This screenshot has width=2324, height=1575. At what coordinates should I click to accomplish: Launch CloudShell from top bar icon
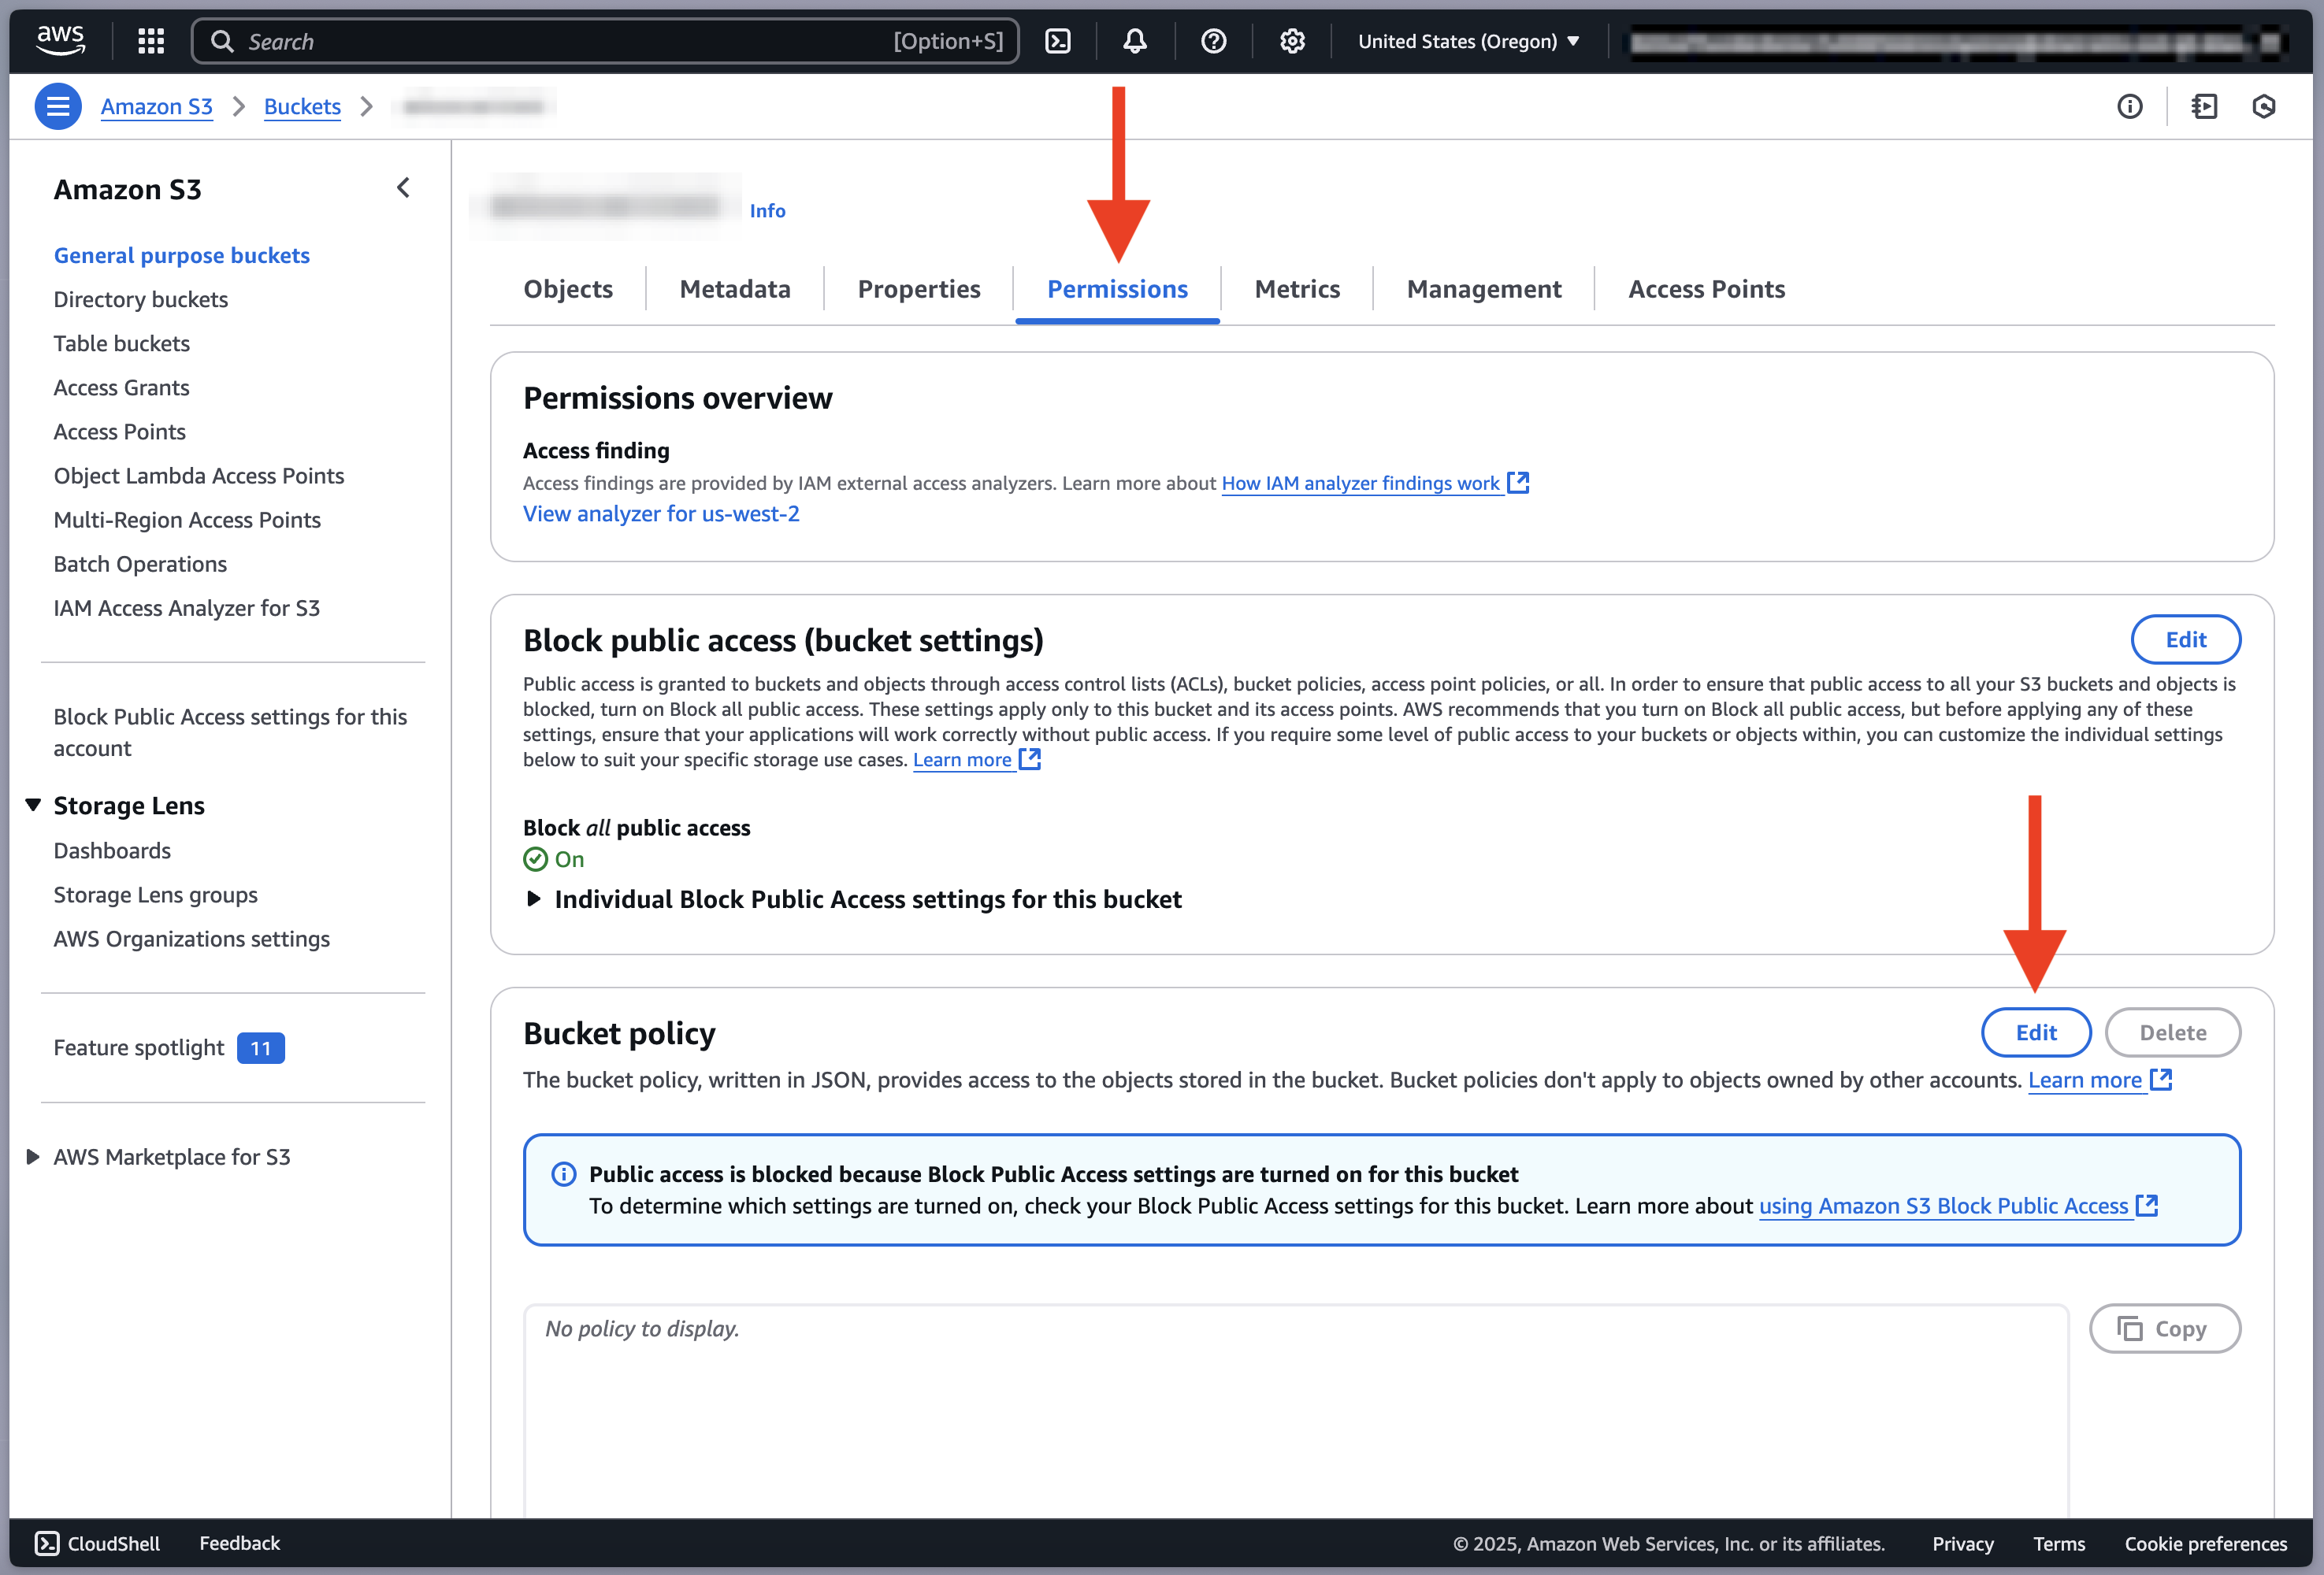(1058, 41)
